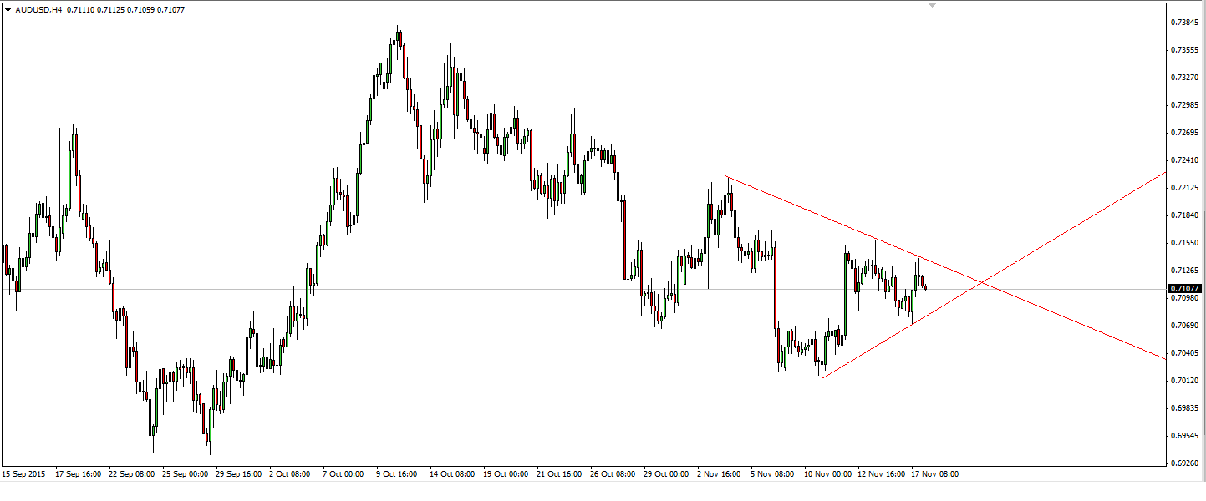Click time axis label 10 Nov 00:00
The height and width of the screenshot is (501, 1206).
coord(827,473)
